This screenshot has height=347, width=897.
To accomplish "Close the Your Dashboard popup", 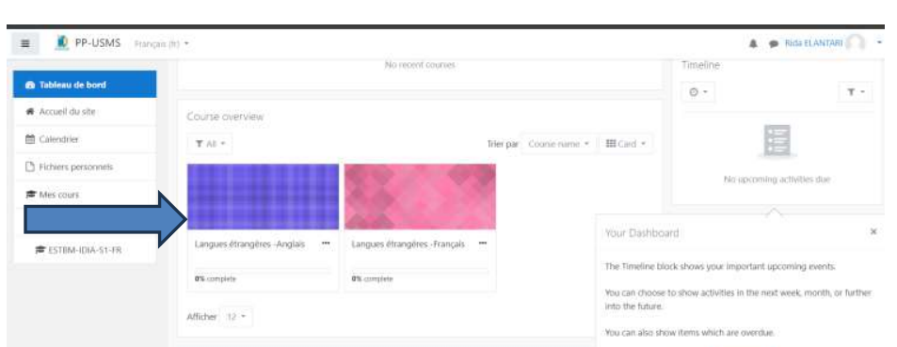I will tap(873, 231).
